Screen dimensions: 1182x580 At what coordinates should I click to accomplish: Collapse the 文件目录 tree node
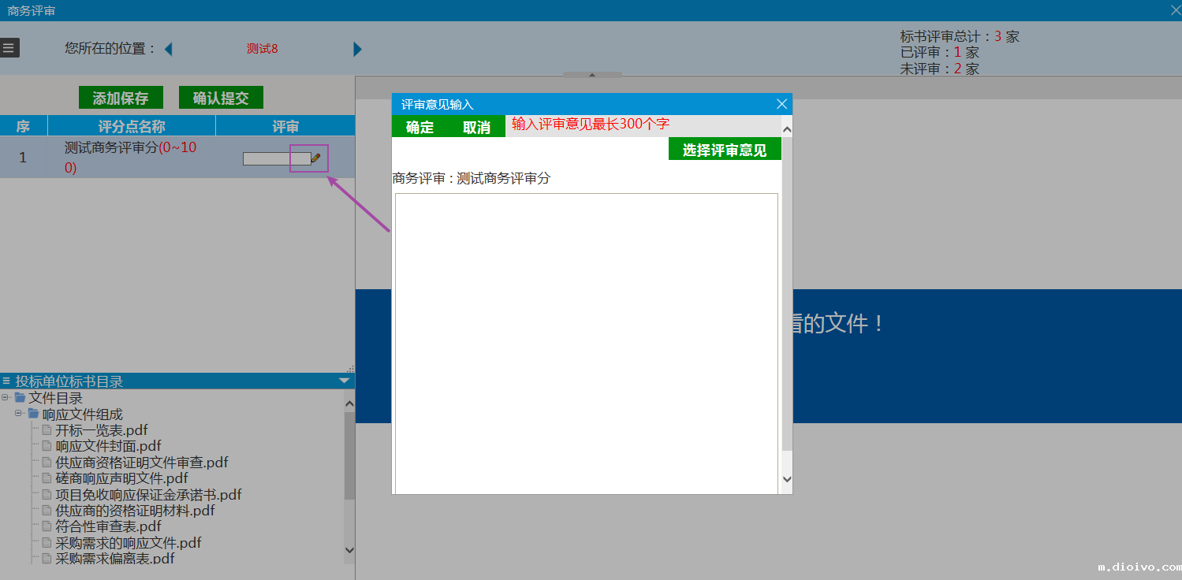(6, 397)
